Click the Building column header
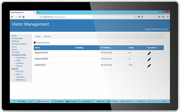Image resolution: width=180 pixels, height=112 pixels. click(79, 48)
